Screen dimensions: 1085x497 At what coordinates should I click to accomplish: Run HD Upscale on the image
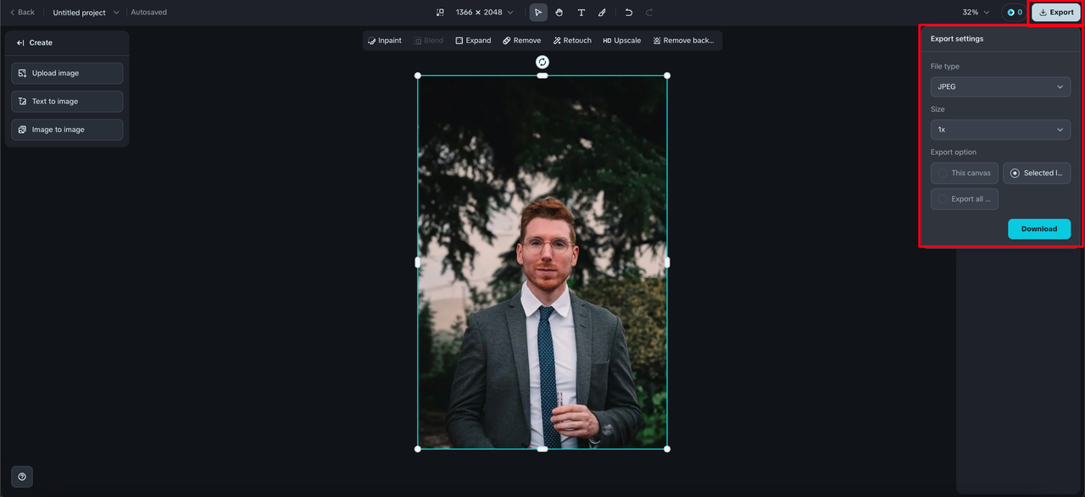pyautogui.click(x=622, y=41)
